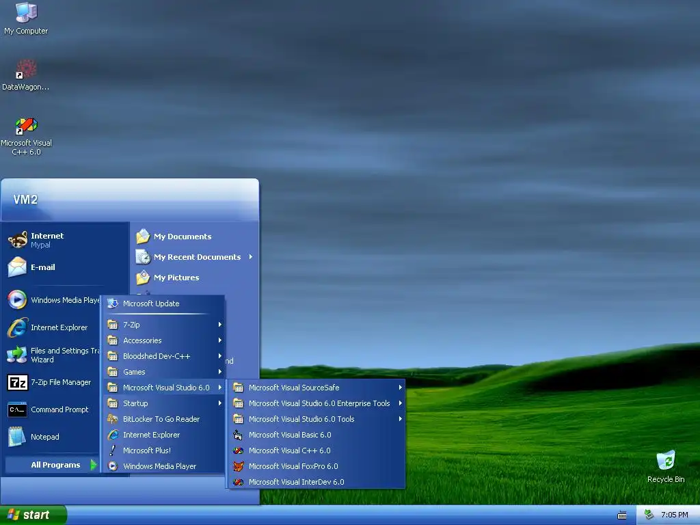Expand Bloodshed Dev-C++ submenu arrow
700x525 pixels.
[219, 355]
